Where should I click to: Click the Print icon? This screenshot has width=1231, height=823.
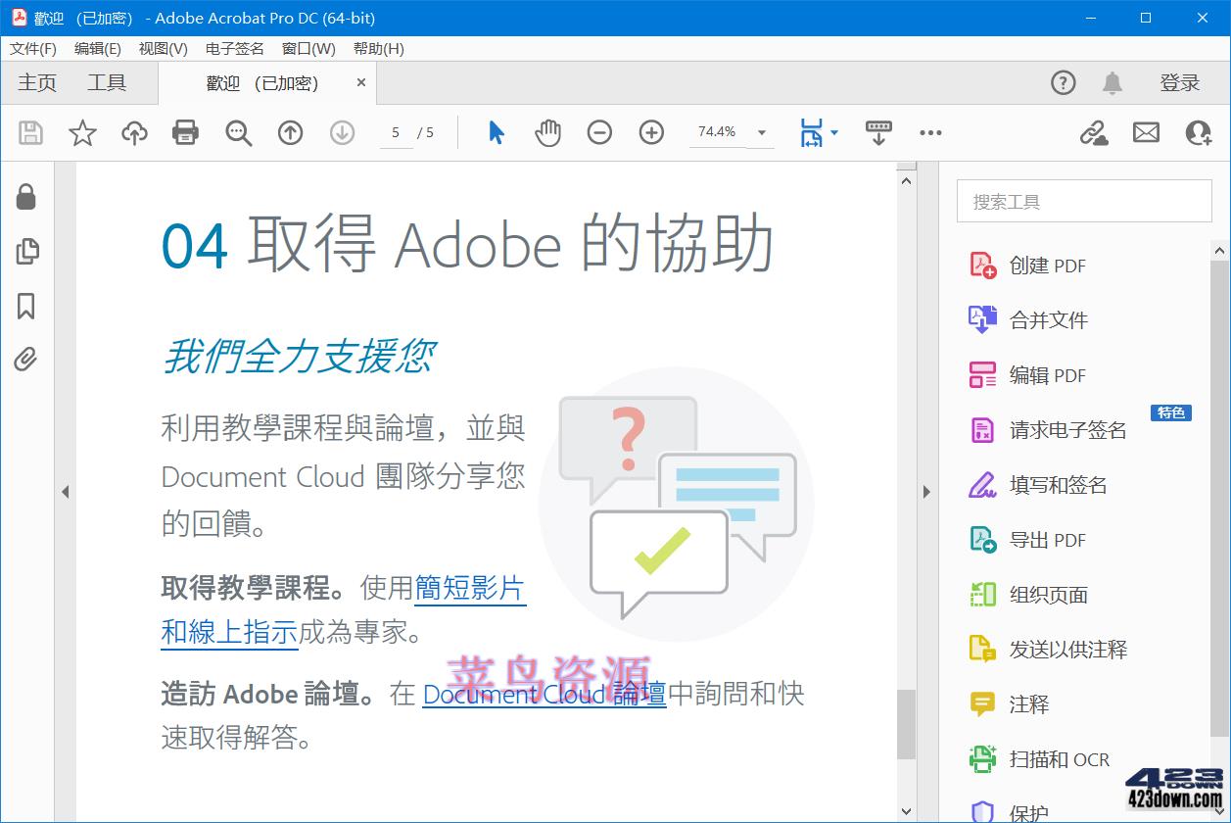[x=185, y=132]
